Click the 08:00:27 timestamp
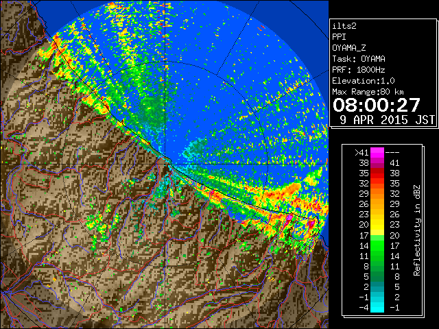The width and height of the screenshot is (439, 329). click(377, 105)
